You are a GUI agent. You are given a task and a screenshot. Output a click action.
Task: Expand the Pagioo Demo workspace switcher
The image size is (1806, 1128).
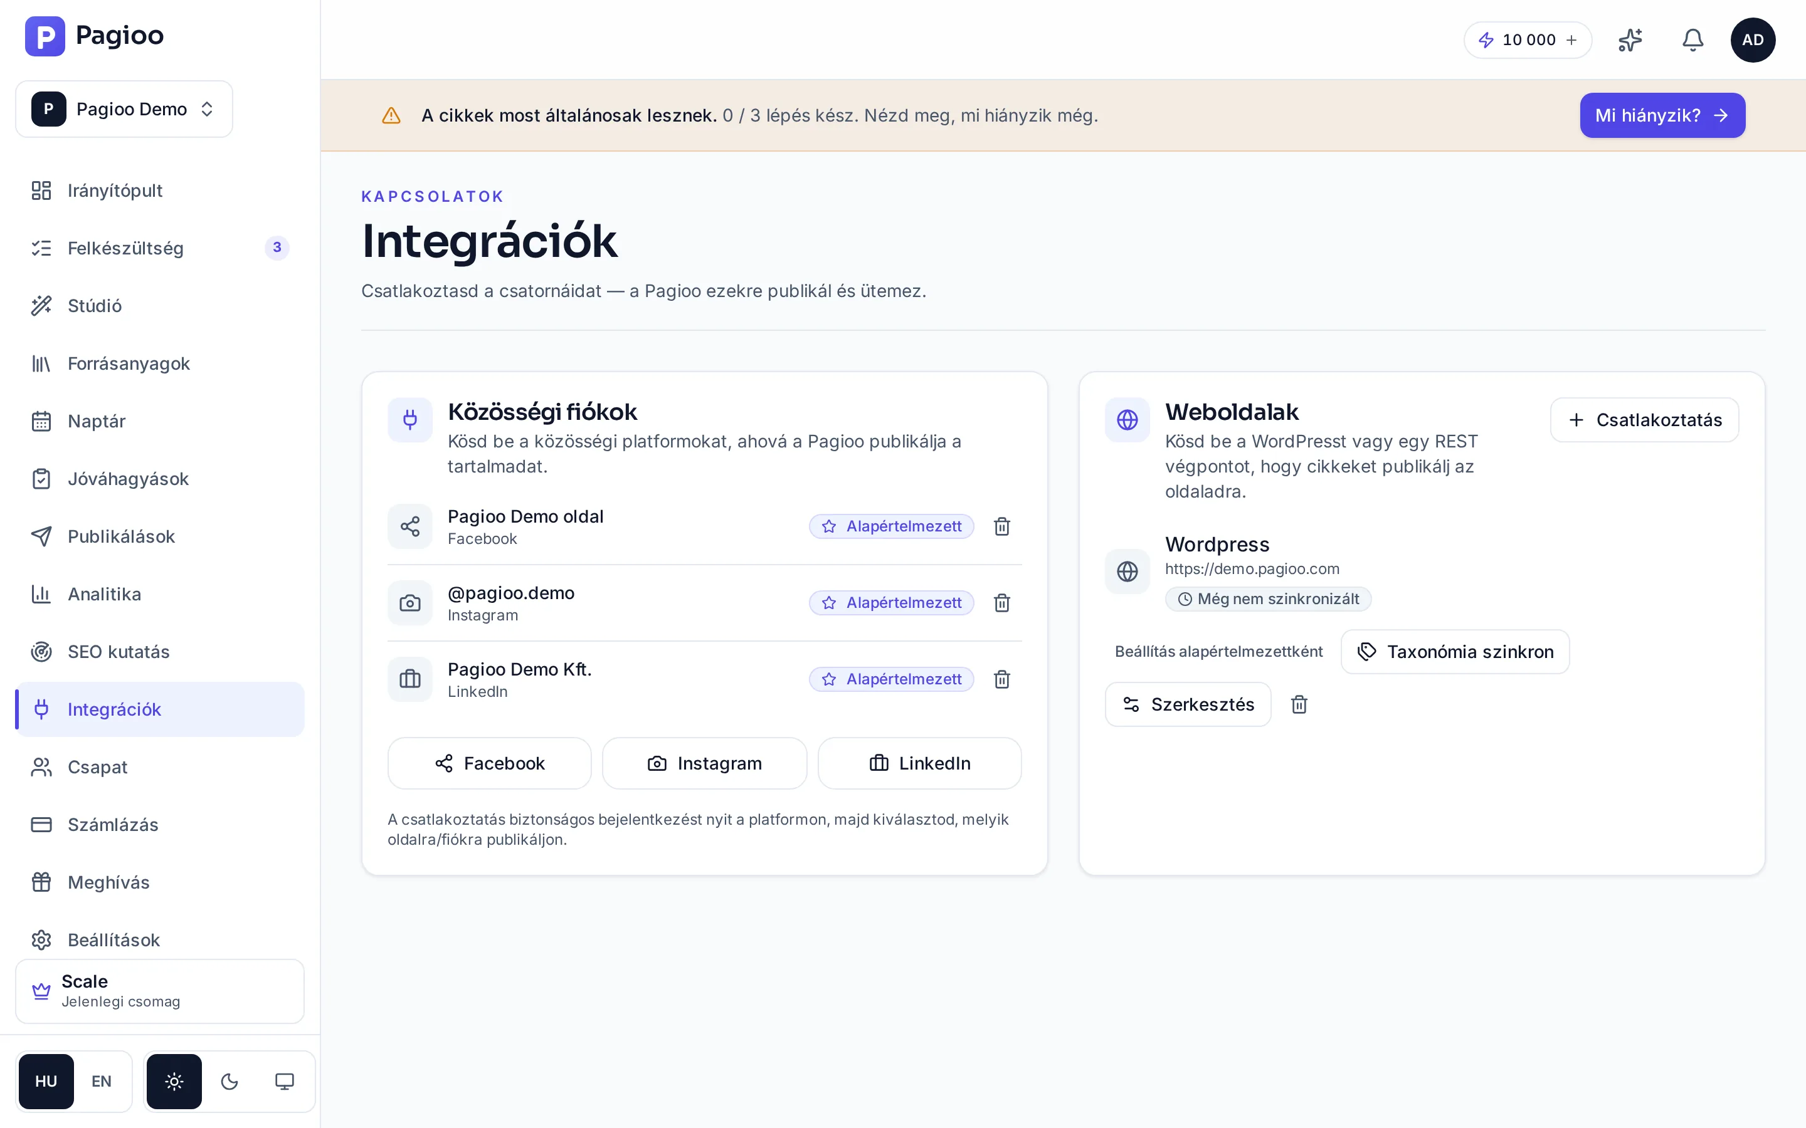coord(124,109)
